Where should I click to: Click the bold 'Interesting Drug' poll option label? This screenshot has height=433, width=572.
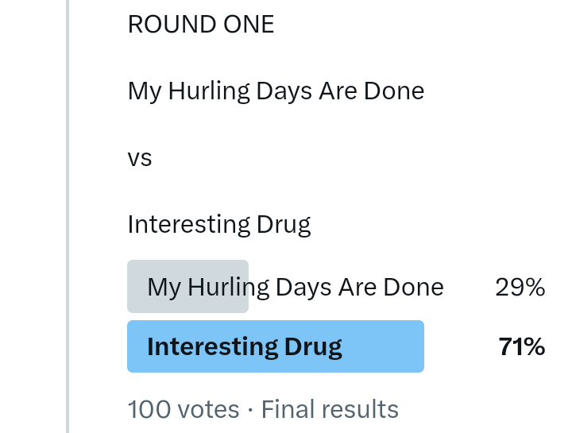(x=244, y=346)
